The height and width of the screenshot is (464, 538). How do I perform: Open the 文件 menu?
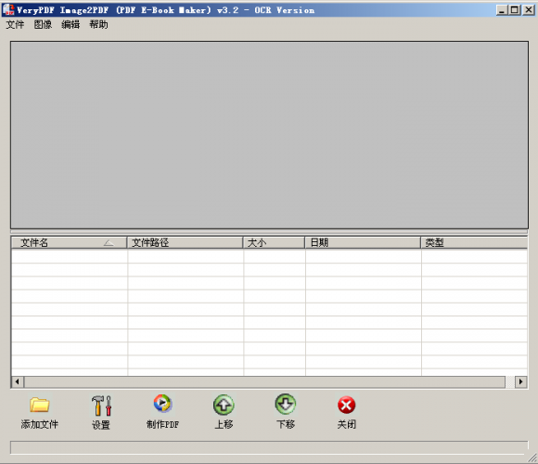pos(15,24)
